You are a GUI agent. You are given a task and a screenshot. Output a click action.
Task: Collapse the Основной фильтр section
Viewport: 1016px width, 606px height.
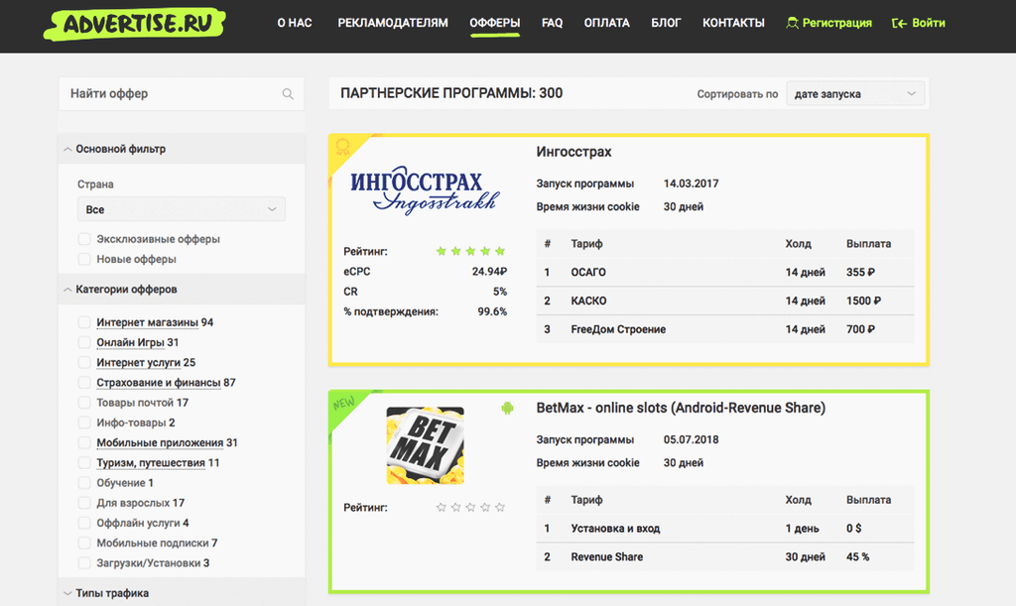click(x=182, y=149)
